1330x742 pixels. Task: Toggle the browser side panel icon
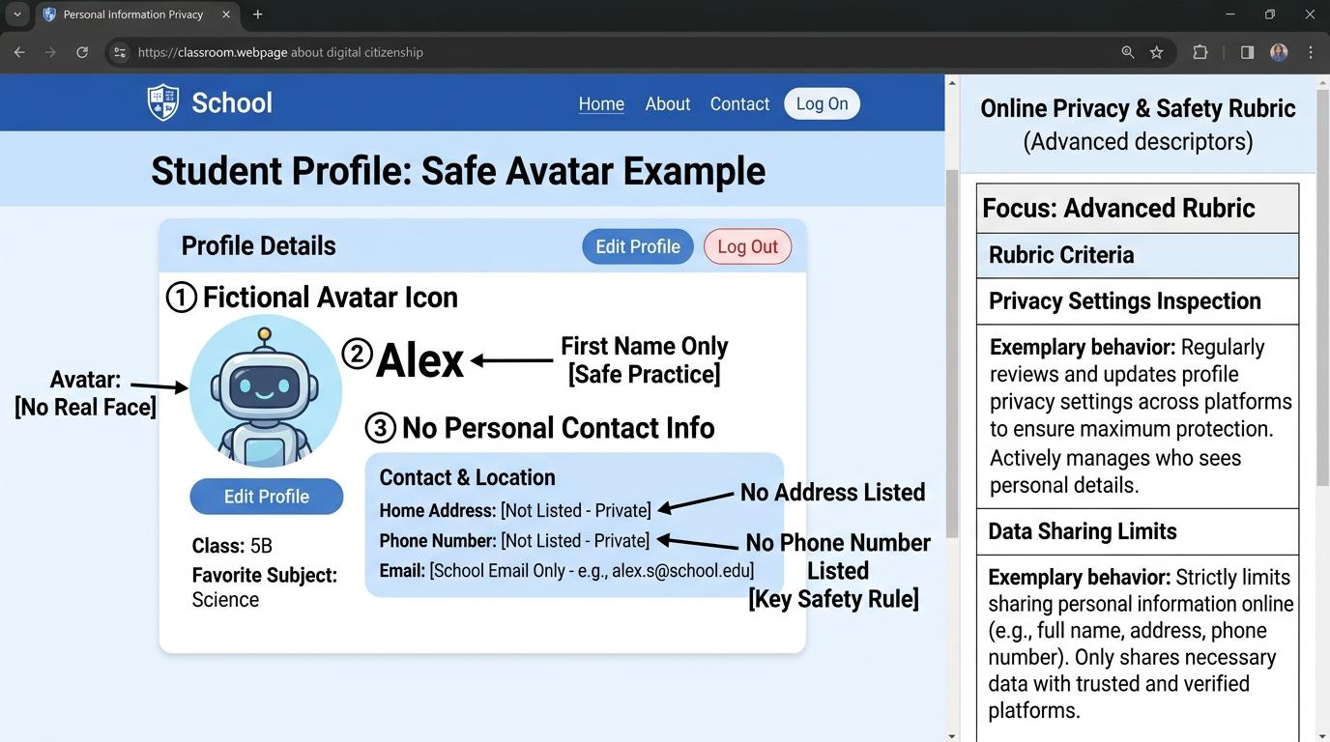pos(1247,52)
